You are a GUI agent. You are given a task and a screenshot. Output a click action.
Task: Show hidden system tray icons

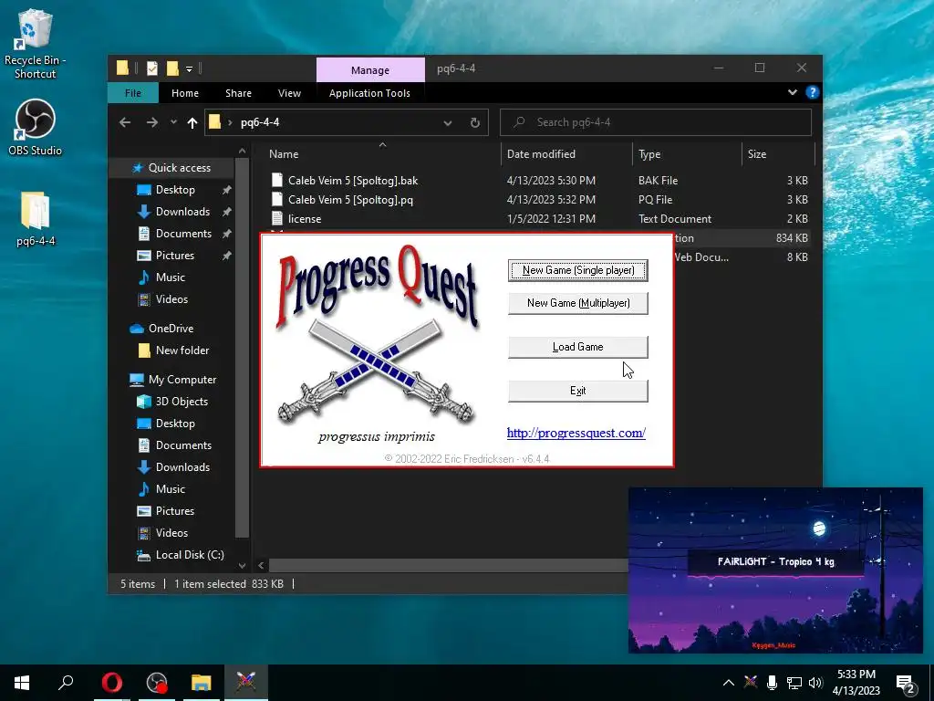(x=729, y=683)
